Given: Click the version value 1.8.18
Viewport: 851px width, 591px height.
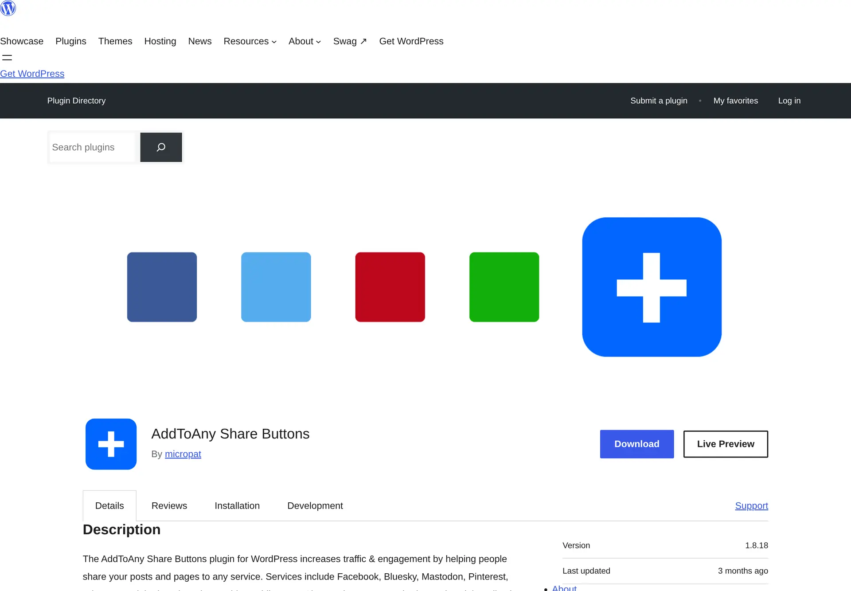Looking at the screenshot, I should 757,545.
